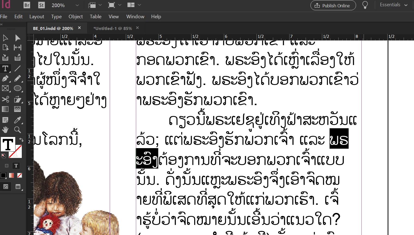Click the highlighted selected Lao text
Image resolution: width=414 pixels, height=235 pixels.
[339, 139]
